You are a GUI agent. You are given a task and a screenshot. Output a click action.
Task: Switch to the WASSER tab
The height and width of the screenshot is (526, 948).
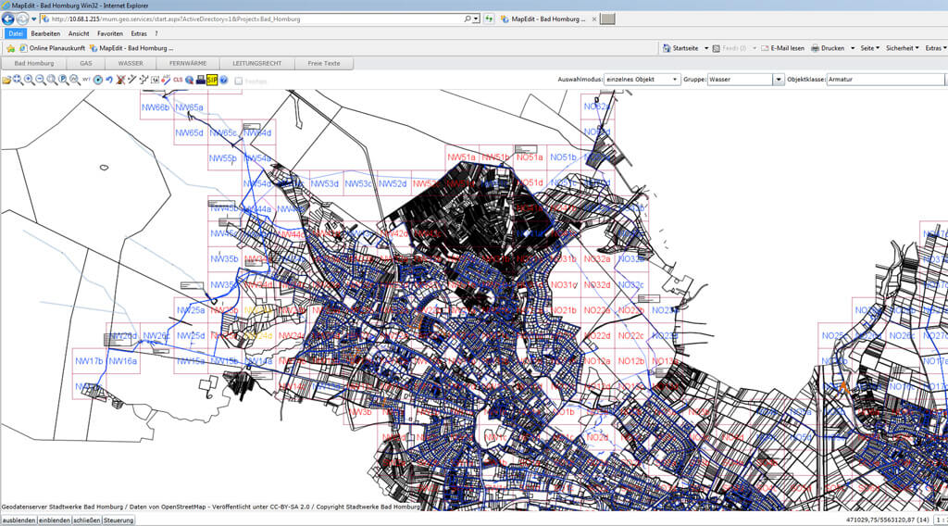click(131, 64)
